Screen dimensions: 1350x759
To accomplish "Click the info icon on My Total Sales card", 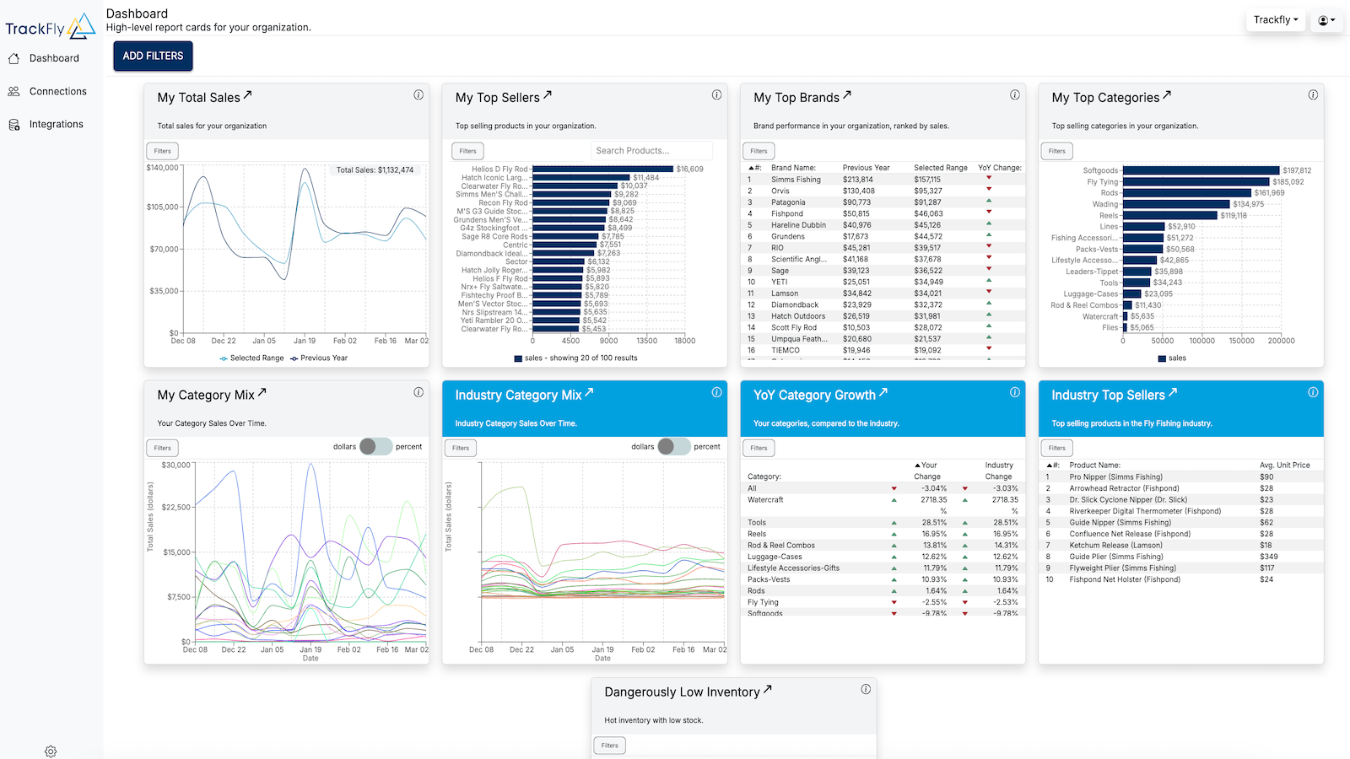I will [x=418, y=95].
